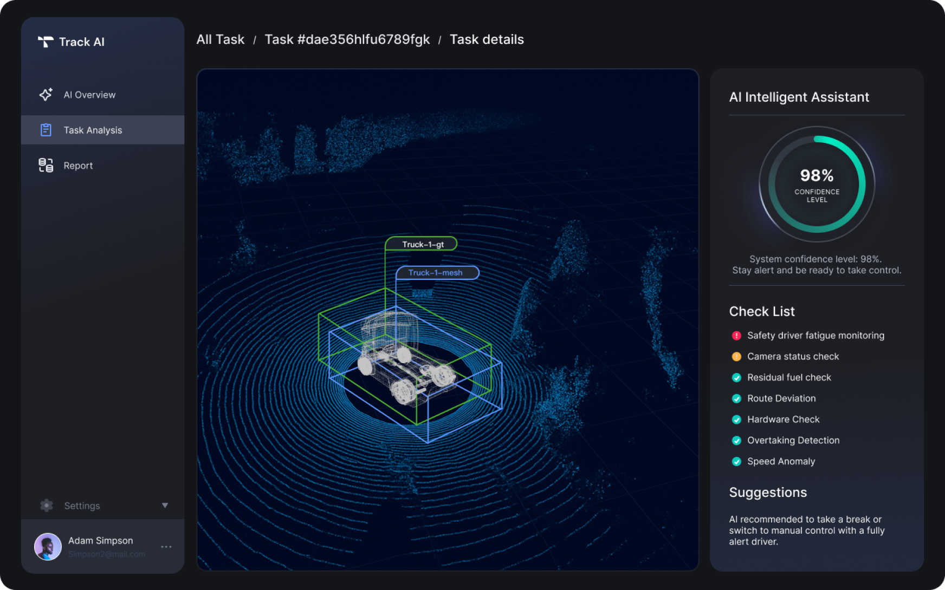Click the 98% confidence level gauge

pos(817,184)
